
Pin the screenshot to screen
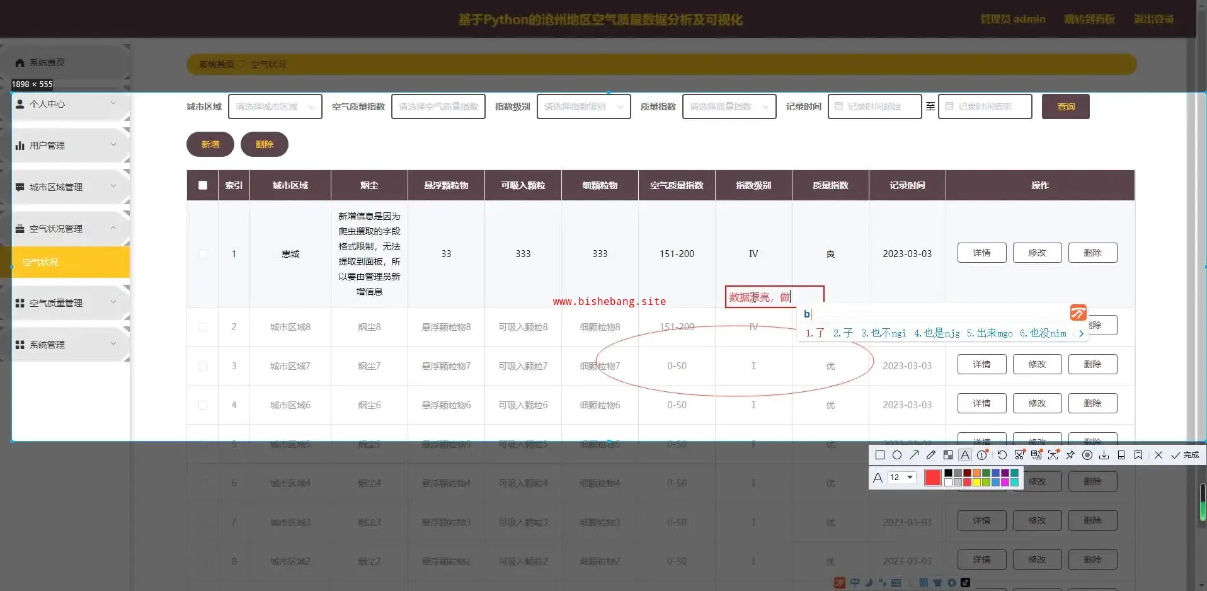pos(1070,455)
